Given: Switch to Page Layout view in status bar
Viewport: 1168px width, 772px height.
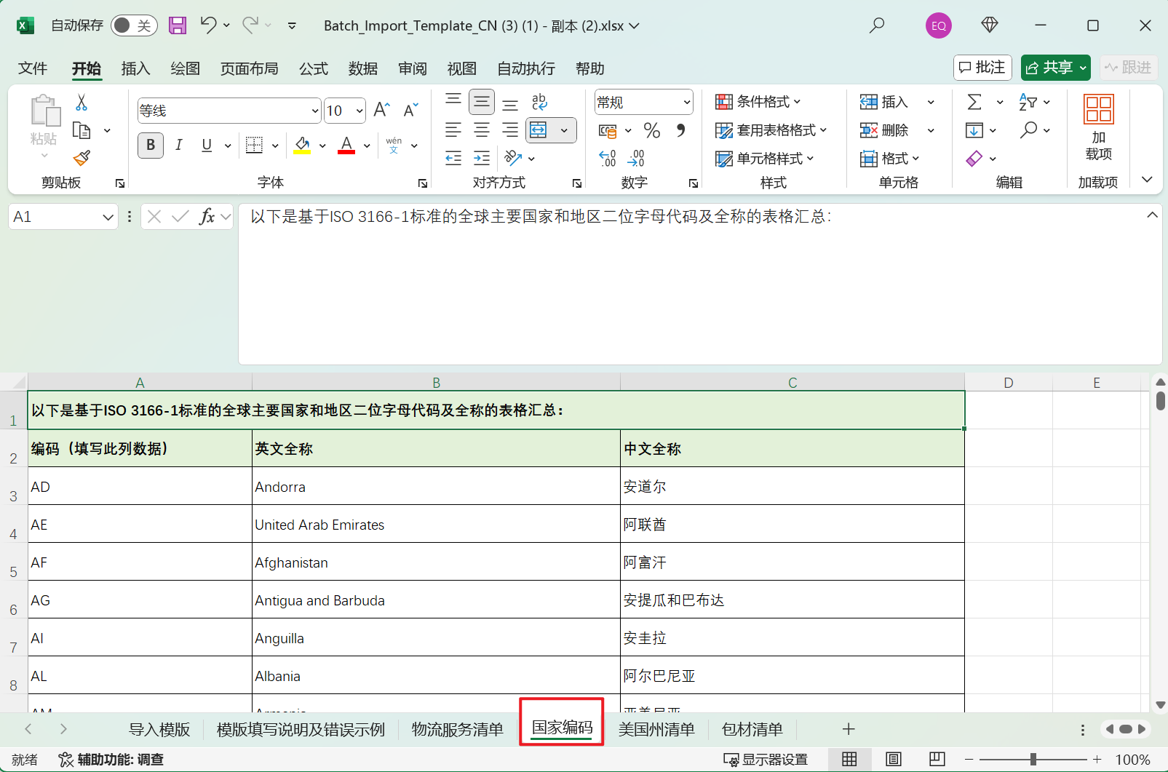Looking at the screenshot, I should click(x=894, y=760).
